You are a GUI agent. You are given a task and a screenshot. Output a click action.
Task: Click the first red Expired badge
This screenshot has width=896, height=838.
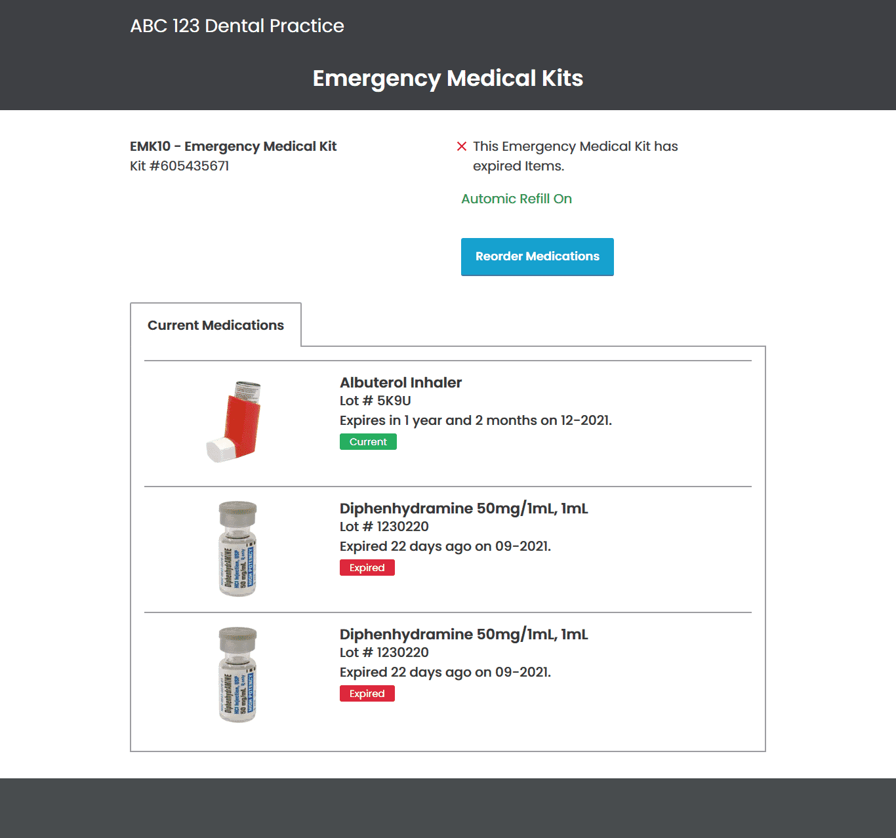[367, 568]
